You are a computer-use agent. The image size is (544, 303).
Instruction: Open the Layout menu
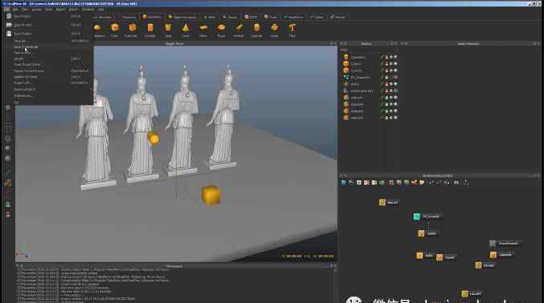[36, 10]
